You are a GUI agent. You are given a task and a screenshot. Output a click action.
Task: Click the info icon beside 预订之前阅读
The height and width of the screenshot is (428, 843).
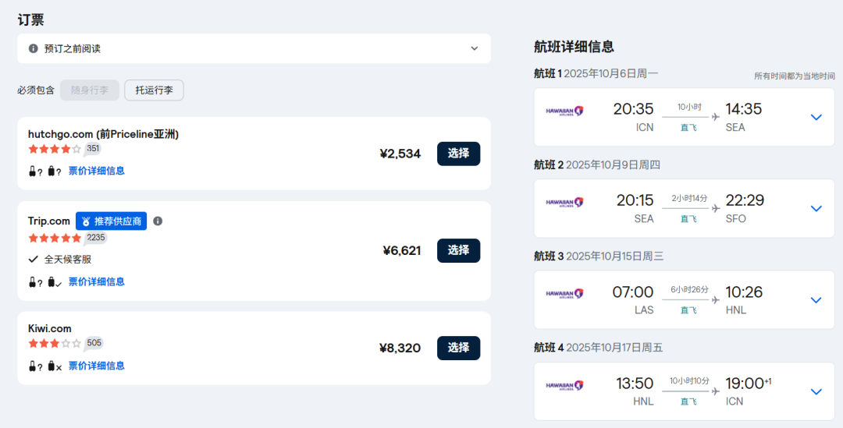coord(34,48)
